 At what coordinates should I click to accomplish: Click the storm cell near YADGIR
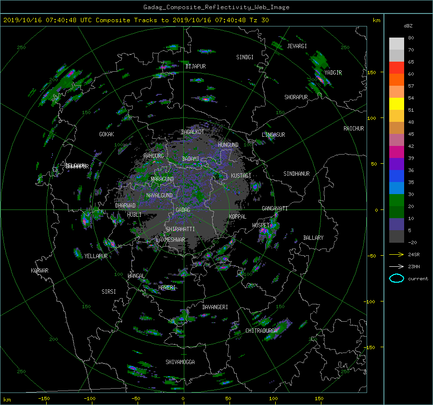click(320, 79)
